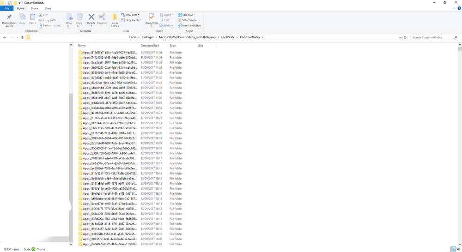Switch to large icons view
The image size is (462, 252).
coord(458,249)
